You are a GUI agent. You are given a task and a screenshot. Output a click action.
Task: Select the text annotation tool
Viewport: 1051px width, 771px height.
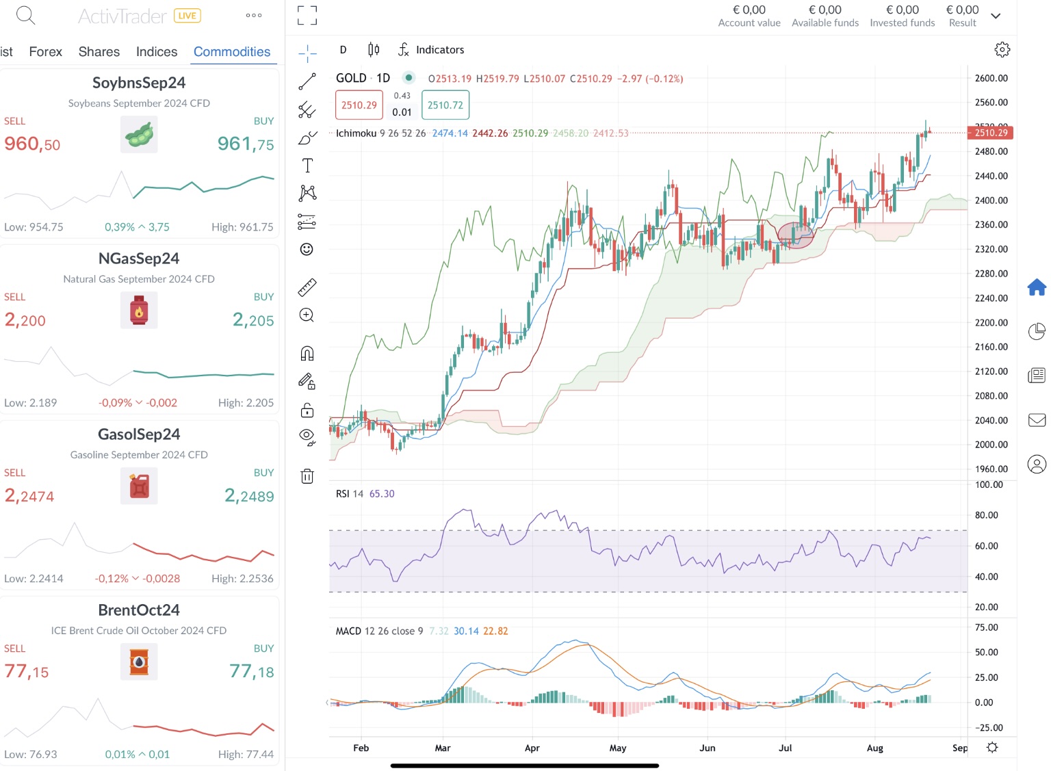pos(307,165)
